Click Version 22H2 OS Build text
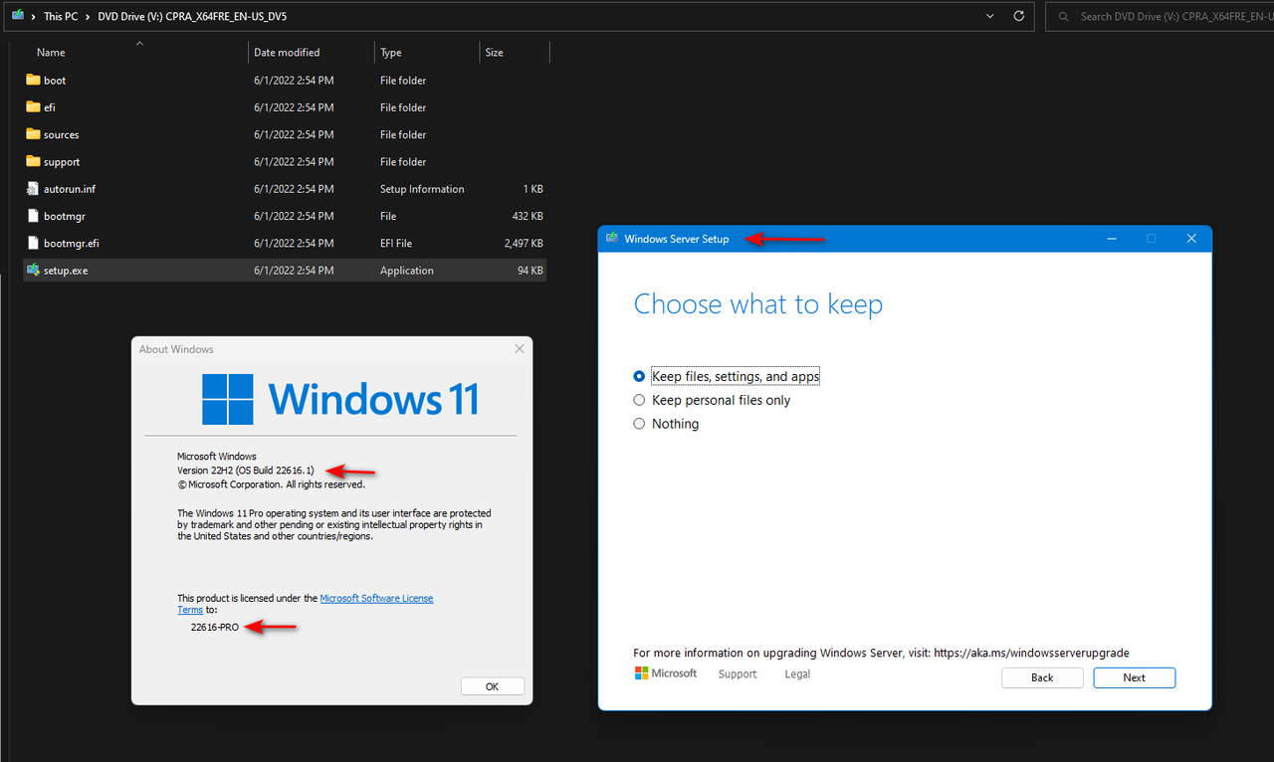Screen dimensions: 1274x762 coord(246,470)
